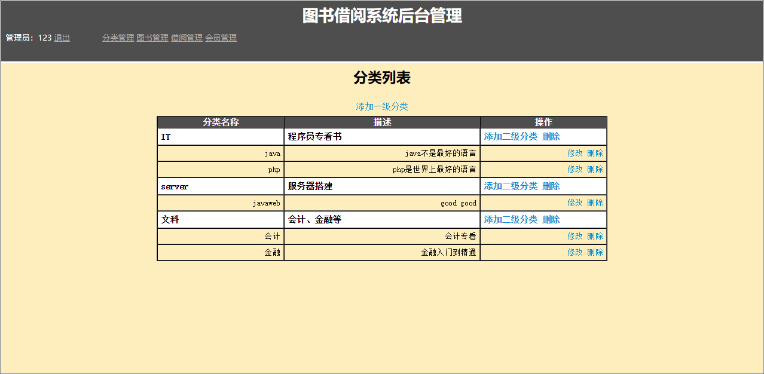The width and height of the screenshot is (764, 374).
Task: Delete the php subcategory
Action: pos(595,170)
